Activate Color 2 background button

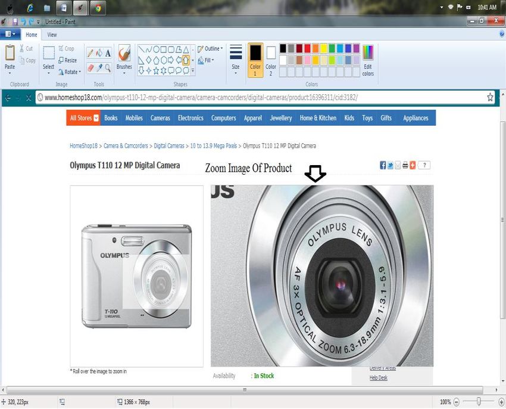click(x=271, y=60)
